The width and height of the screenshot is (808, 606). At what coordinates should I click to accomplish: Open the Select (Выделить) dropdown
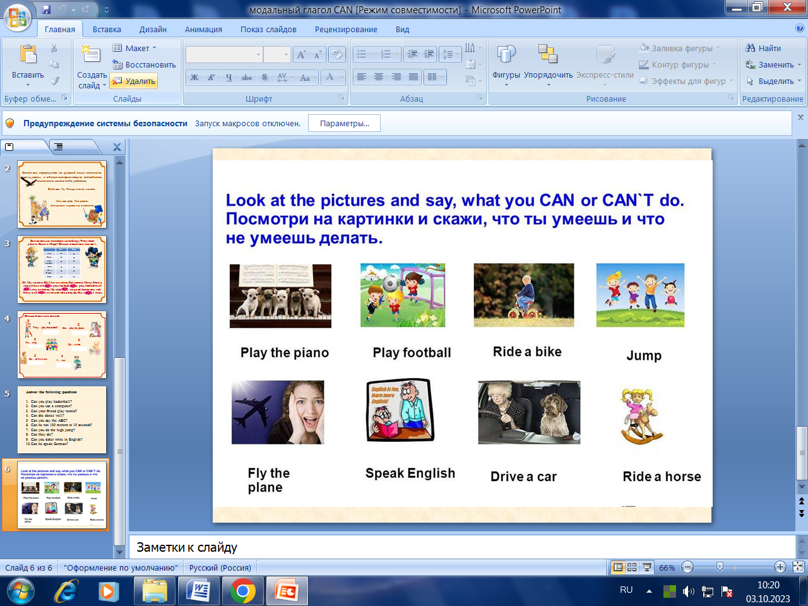(x=799, y=81)
